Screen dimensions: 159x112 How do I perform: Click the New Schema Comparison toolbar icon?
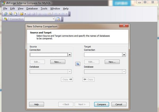click(6, 14)
